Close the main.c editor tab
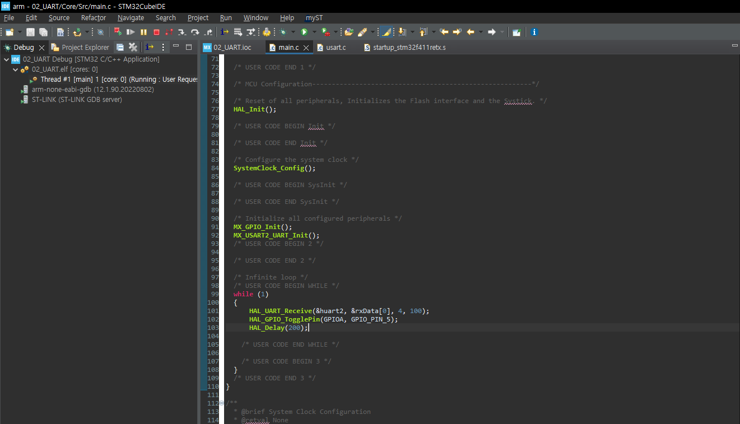The image size is (740, 424). click(x=306, y=48)
